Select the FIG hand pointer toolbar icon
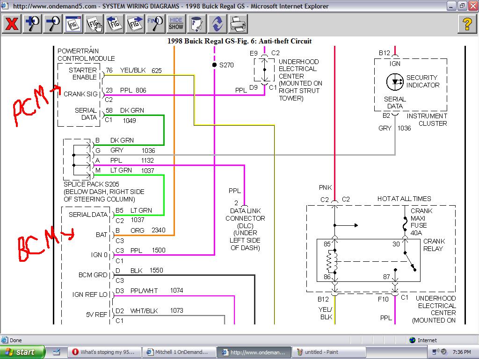This screenshot has height=359, width=479. (94, 23)
